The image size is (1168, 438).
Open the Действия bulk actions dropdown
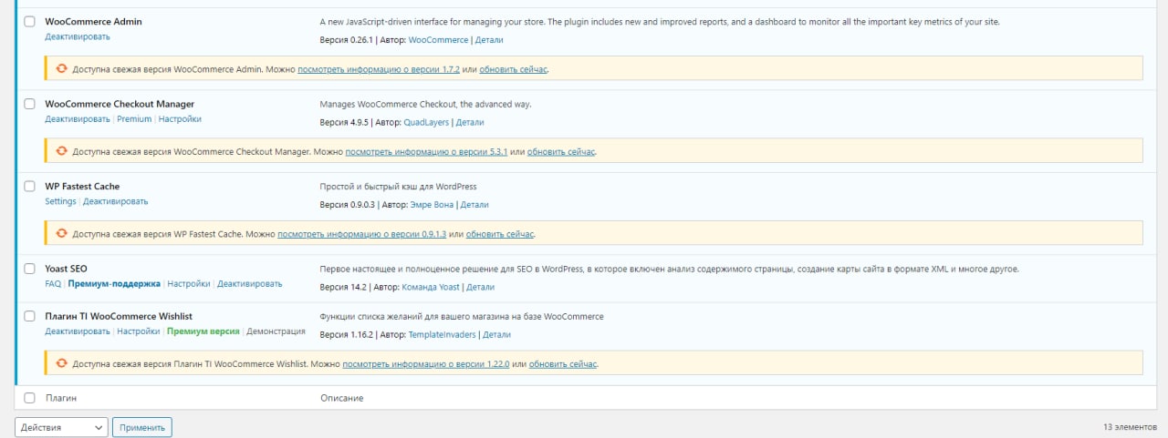pos(61,427)
